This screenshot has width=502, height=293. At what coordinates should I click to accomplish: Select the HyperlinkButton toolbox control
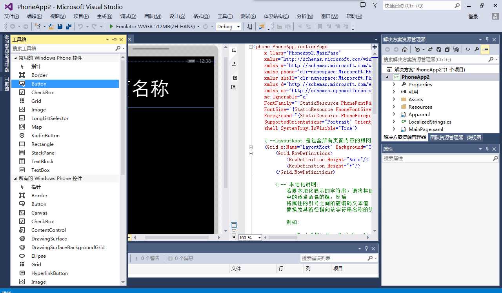click(65, 273)
